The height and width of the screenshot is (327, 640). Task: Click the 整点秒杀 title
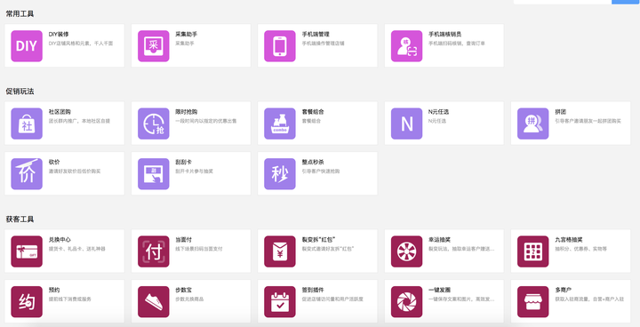click(x=313, y=162)
